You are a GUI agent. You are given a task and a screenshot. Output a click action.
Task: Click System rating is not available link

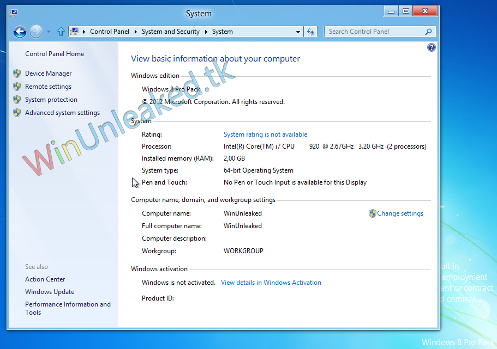(x=265, y=134)
